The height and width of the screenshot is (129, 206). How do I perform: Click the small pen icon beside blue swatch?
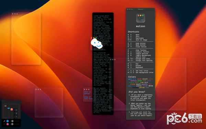tap(4, 121)
